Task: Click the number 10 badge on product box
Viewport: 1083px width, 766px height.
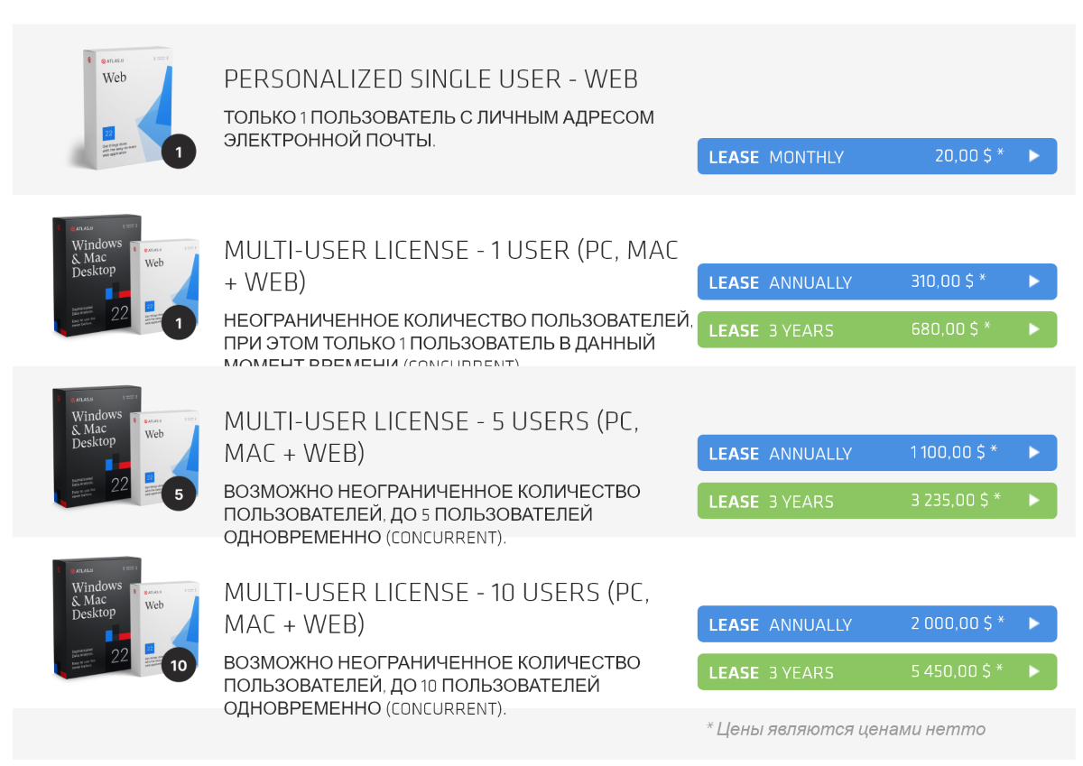Action: coord(179,666)
